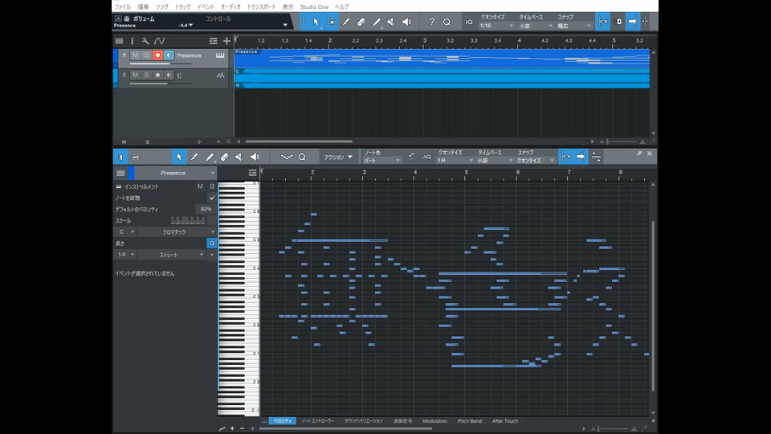Click the arrangement horizontal scrollbar
Viewport: 771px width, 434px height.
[299, 141]
